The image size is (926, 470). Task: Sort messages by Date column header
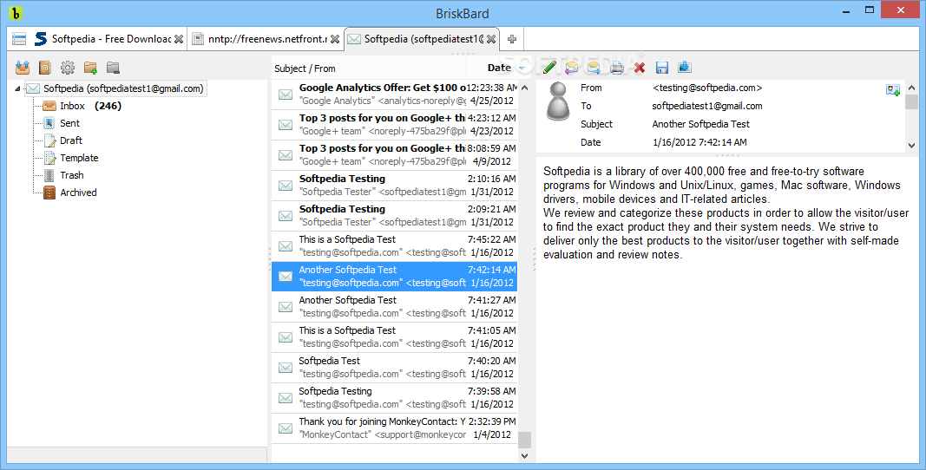tap(500, 68)
